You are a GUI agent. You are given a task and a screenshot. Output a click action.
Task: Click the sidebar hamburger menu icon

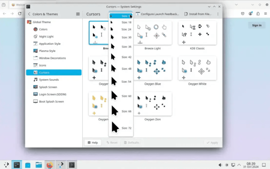[x=78, y=14]
